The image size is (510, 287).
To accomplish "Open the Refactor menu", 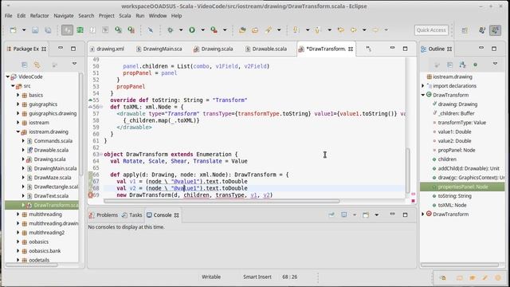I will [x=39, y=16].
